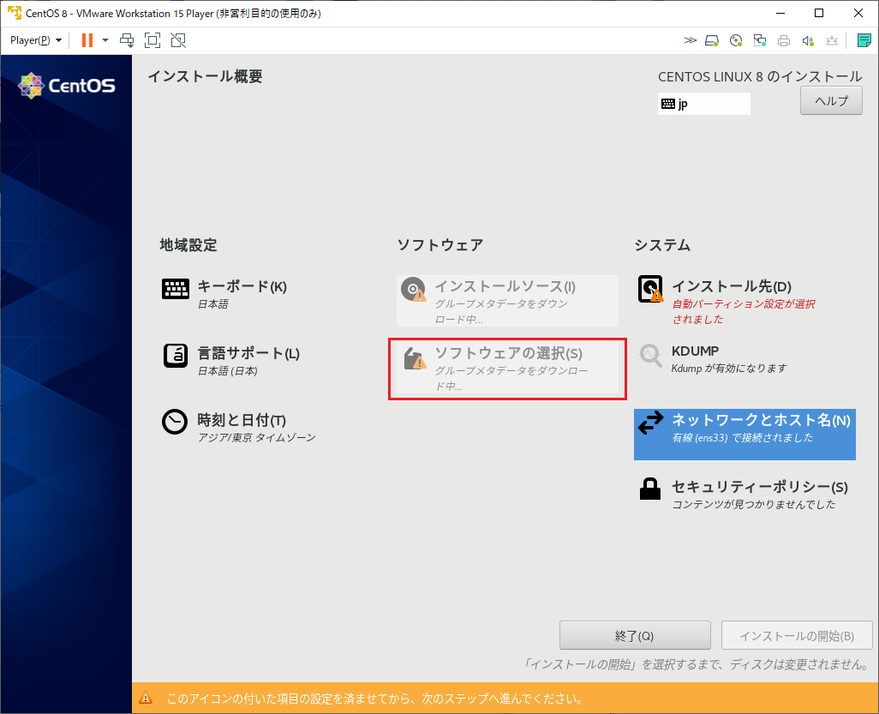Open the Player menu dropdown arrow

57,40
